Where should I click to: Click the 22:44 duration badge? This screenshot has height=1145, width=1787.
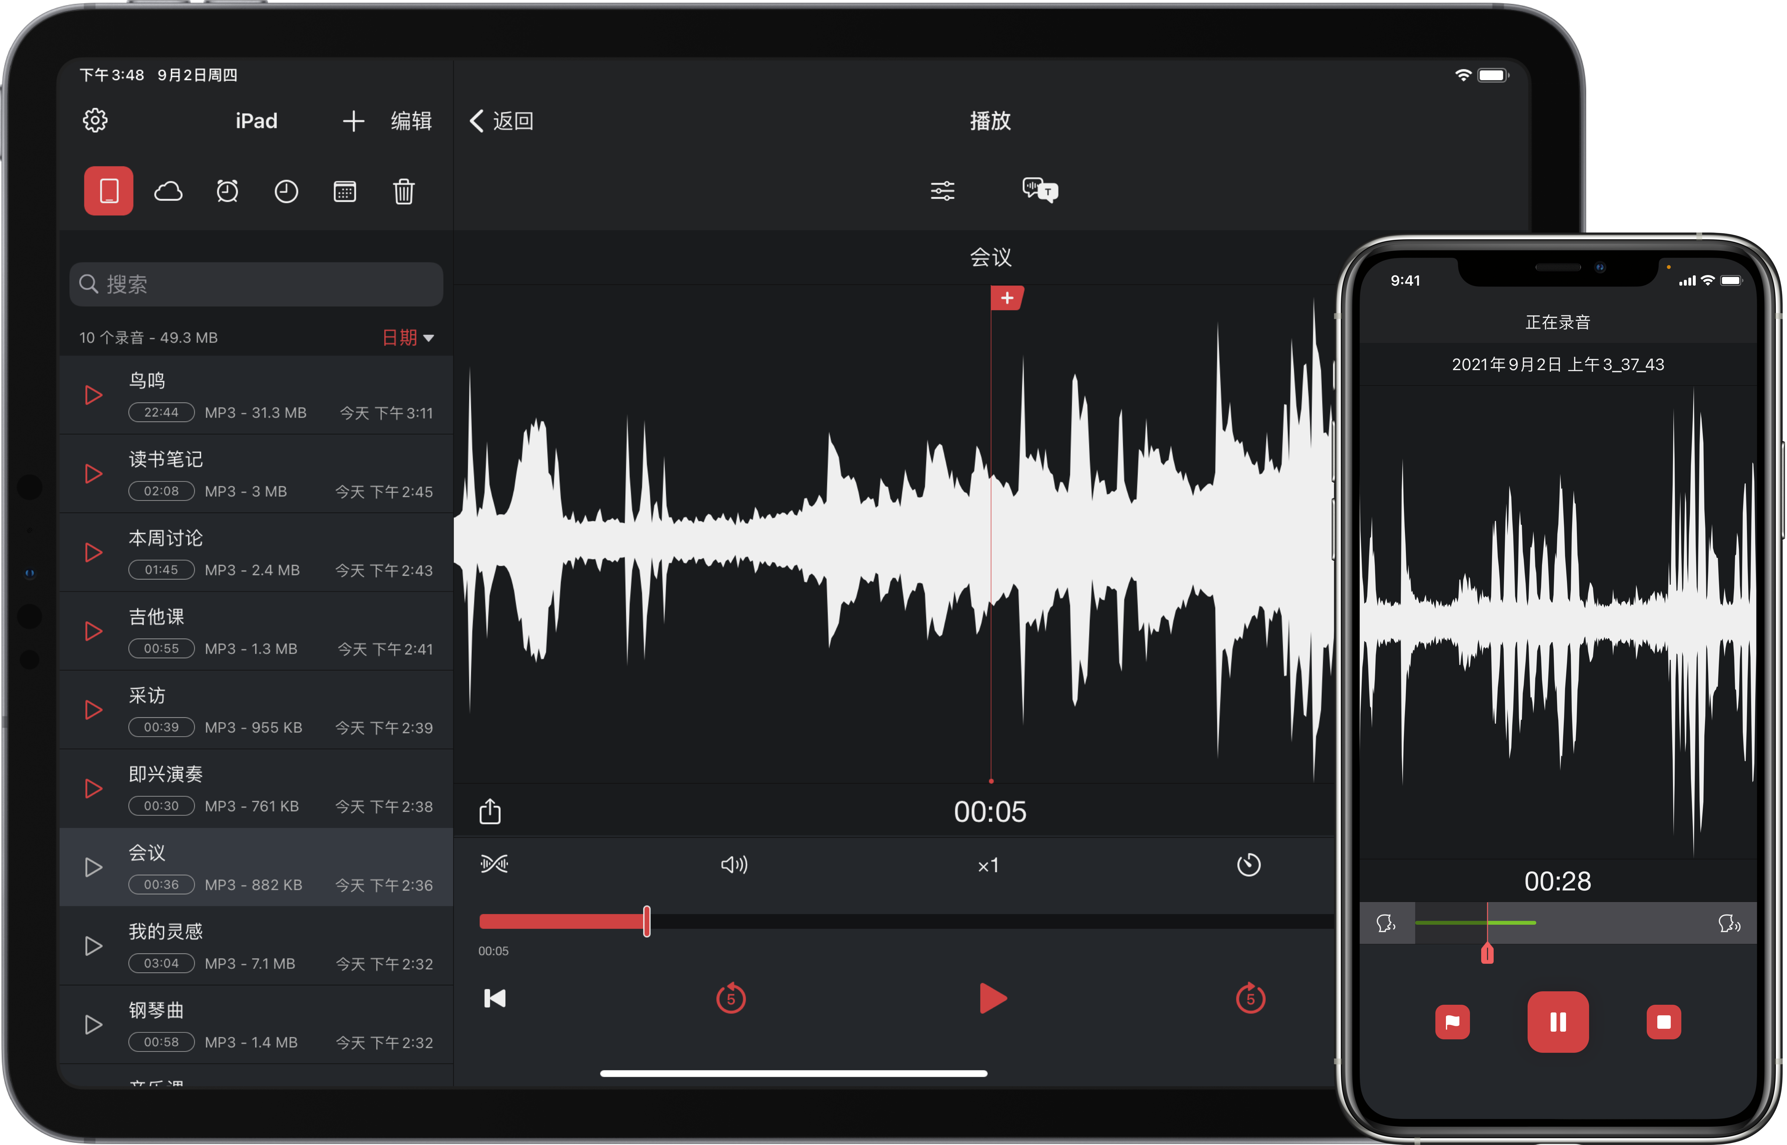[161, 413]
